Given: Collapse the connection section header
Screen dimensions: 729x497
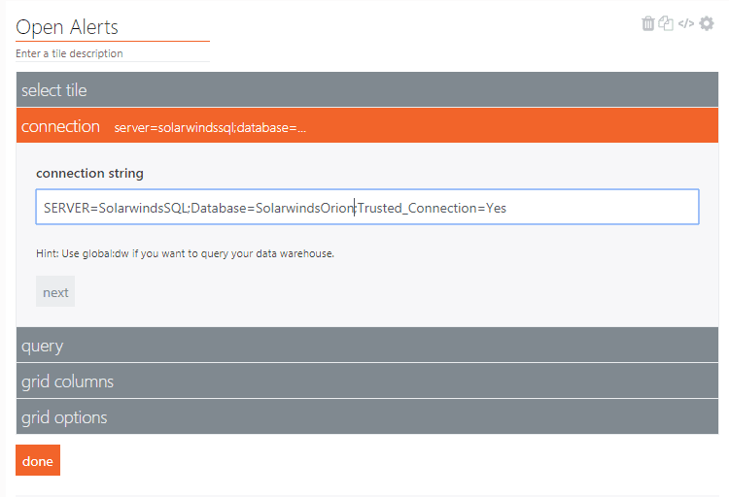Looking at the screenshot, I should click(x=60, y=126).
